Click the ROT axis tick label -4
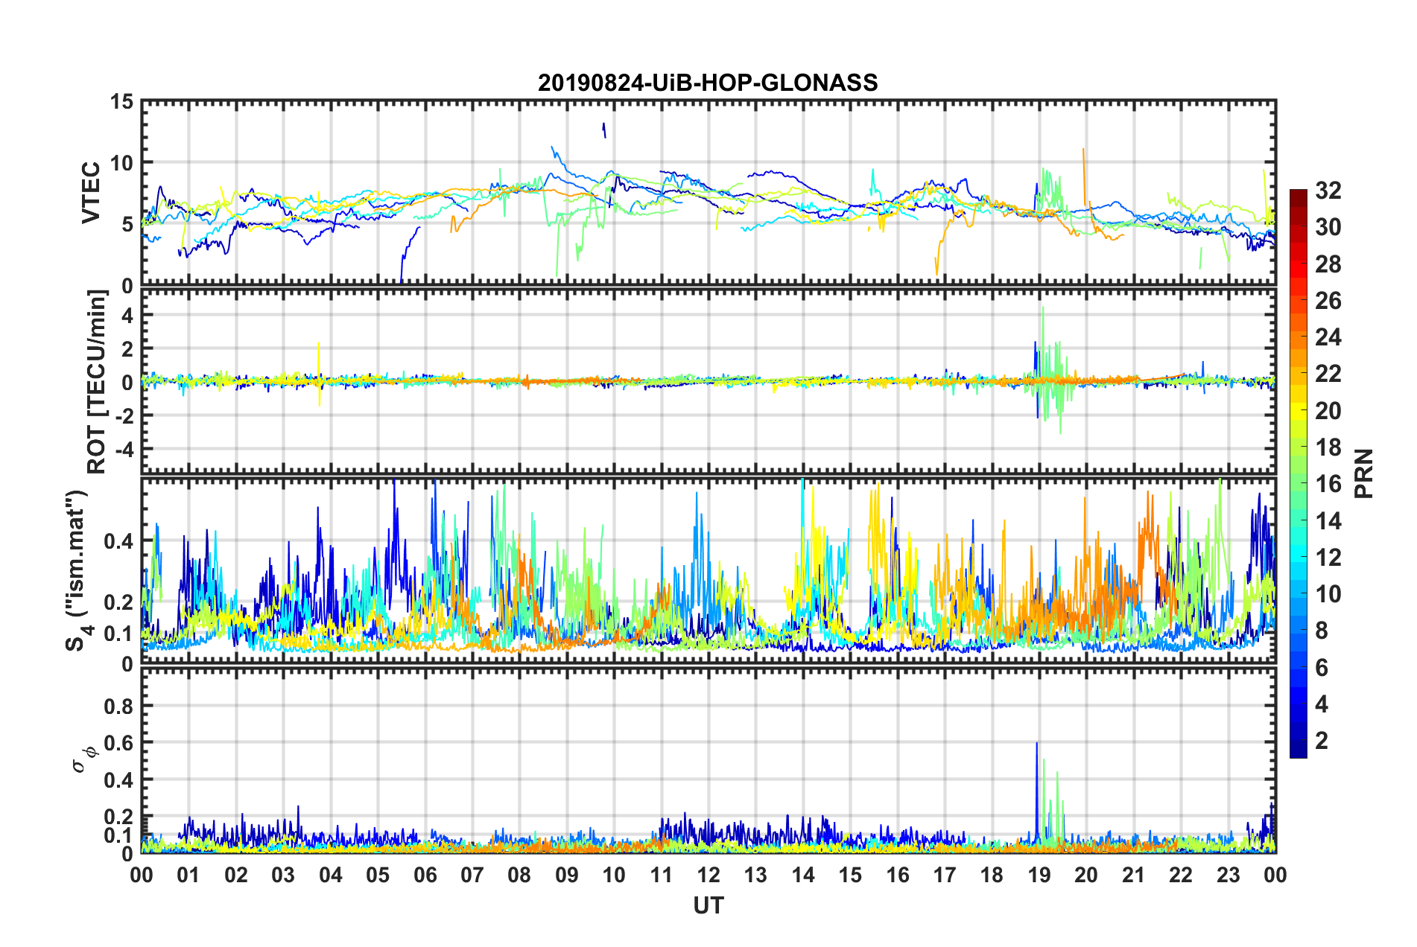Viewport: 1417px width, 947px height. coord(121,450)
